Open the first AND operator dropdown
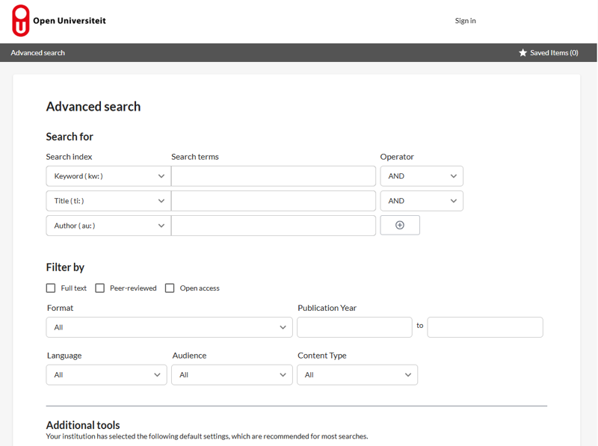The width and height of the screenshot is (598, 446). pos(422,176)
